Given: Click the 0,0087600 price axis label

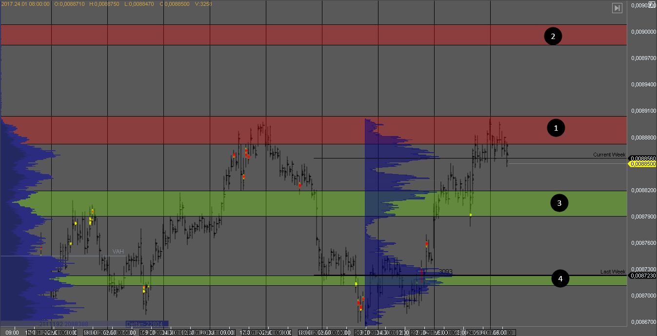Looking at the screenshot, I should (643, 243).
